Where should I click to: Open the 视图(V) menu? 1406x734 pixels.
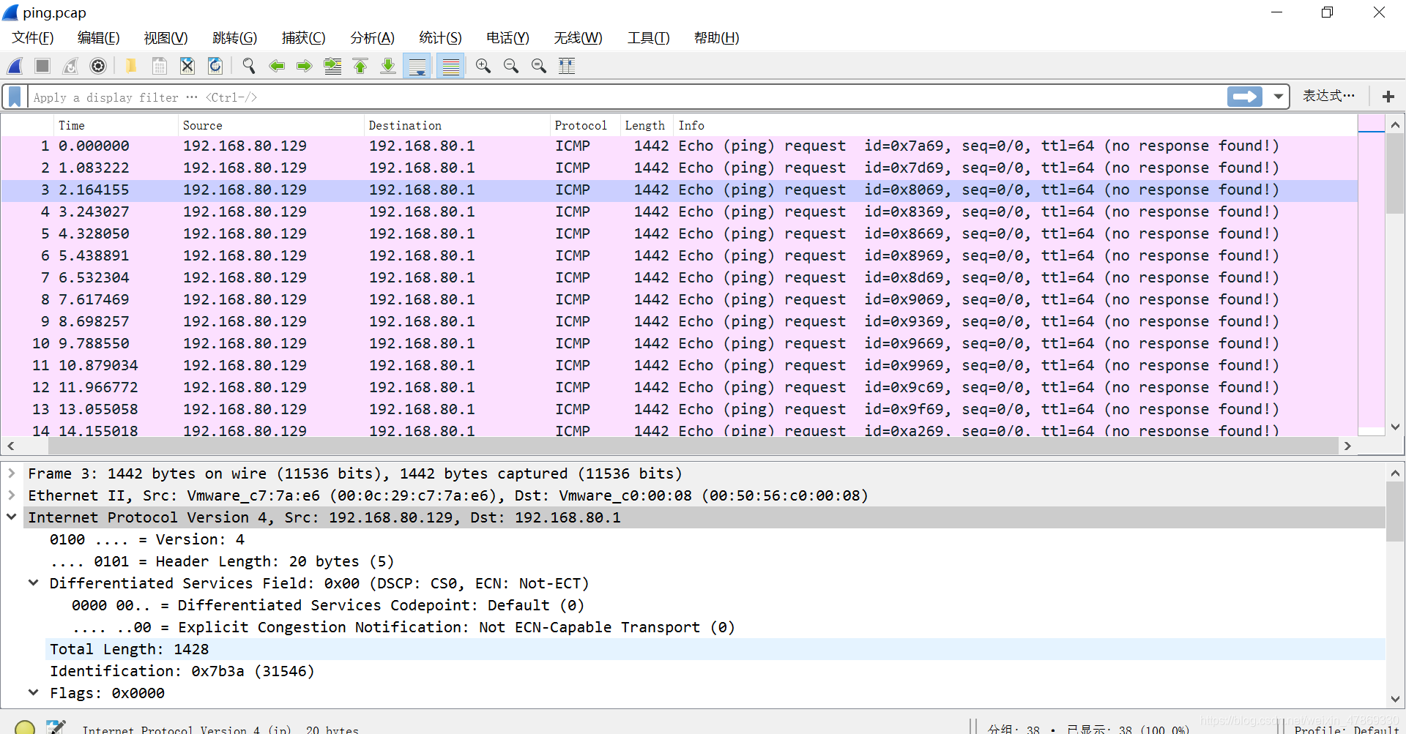[x=166, y=37]
